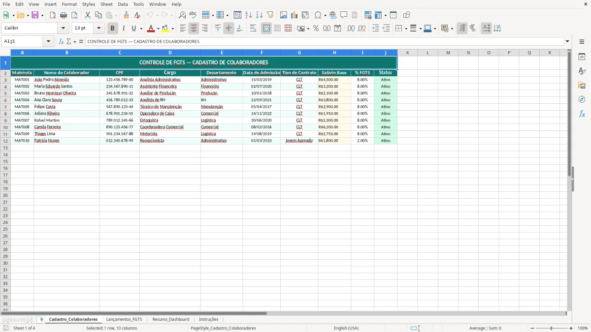Select the Clone Formatting paintbrush
591x332 pixels.
pyautogui.click(x=126, y=15)
